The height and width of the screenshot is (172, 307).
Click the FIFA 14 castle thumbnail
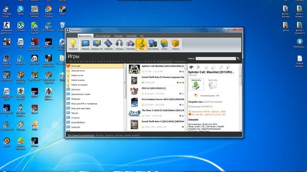134,91
